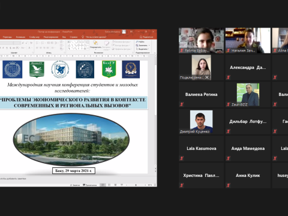Screen dimensions: 288x216
Task: Open the Контур фигуры shape outline
Action: pos(121,46)
